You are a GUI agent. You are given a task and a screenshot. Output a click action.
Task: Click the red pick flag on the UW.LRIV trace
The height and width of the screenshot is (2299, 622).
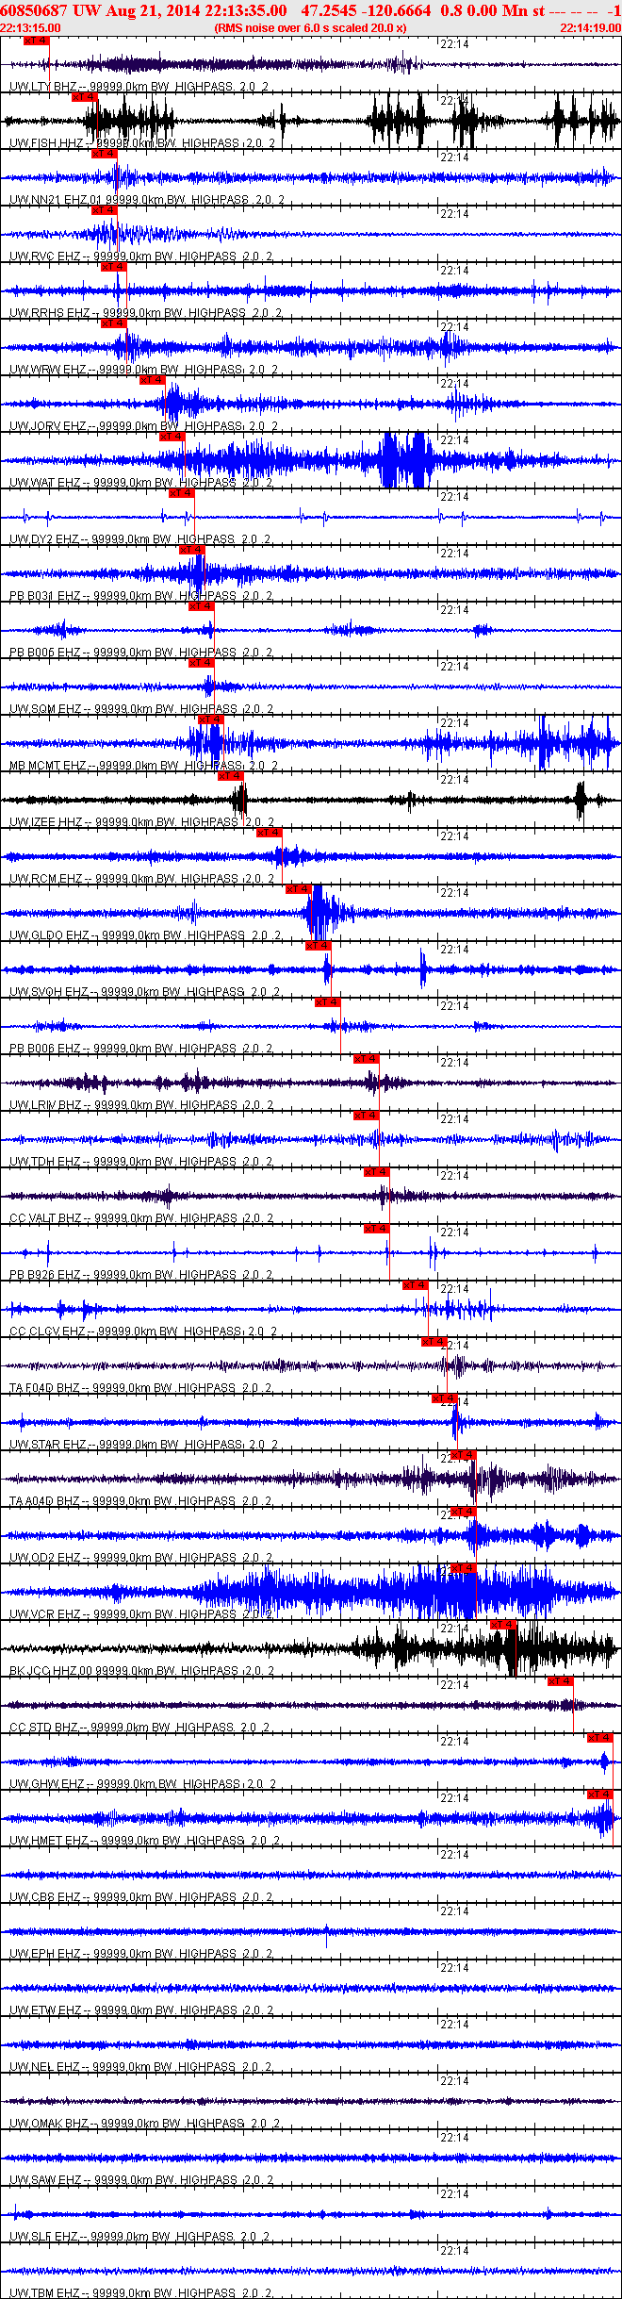(x=366, y=1059)
